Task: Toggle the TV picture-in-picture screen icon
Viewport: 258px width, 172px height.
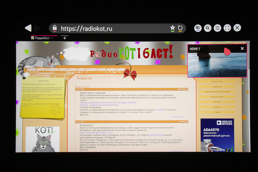Action: (x=198, y=28)
